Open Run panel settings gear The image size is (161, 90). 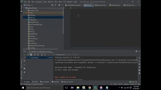click(136, 51)
